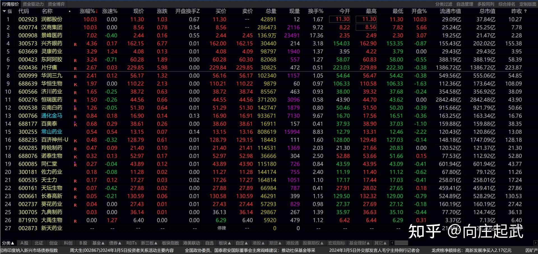Click the 今开 value 11.30 for 润都股份
Image resolution: width=538 pixels, height=254 pixels.
[x=340, y=19]
